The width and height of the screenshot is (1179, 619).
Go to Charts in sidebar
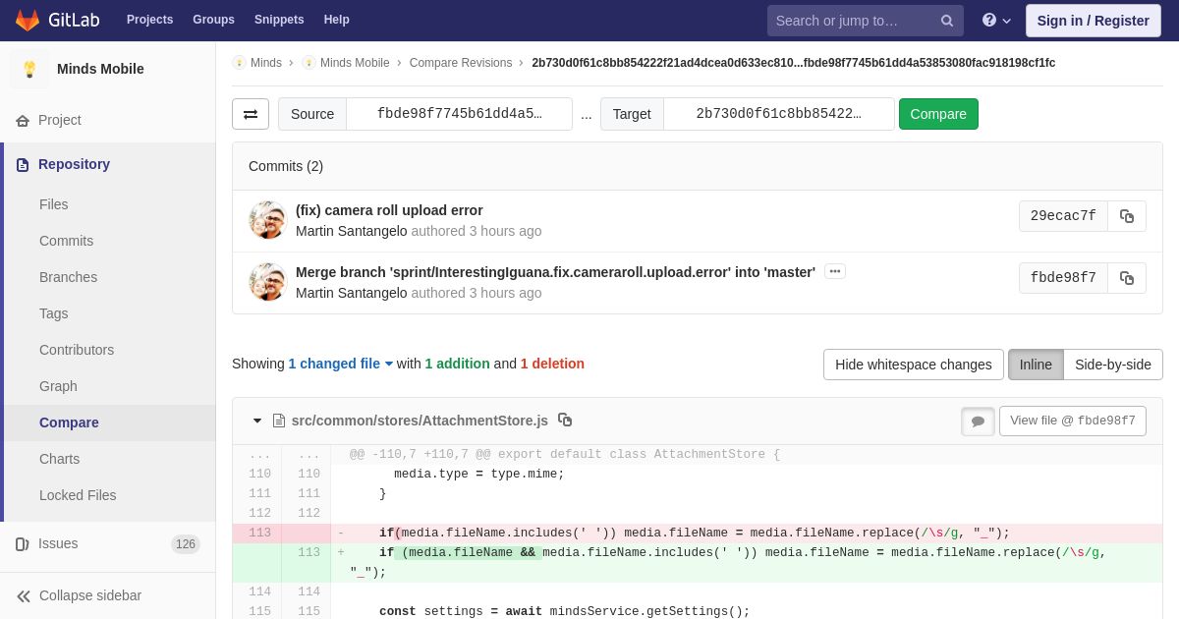coord(59,459)
